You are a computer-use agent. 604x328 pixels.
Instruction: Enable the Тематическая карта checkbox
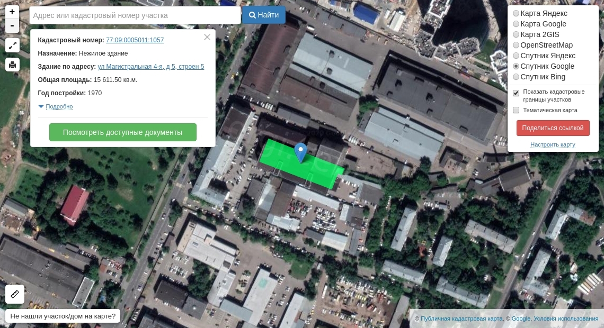pos(516,110)
